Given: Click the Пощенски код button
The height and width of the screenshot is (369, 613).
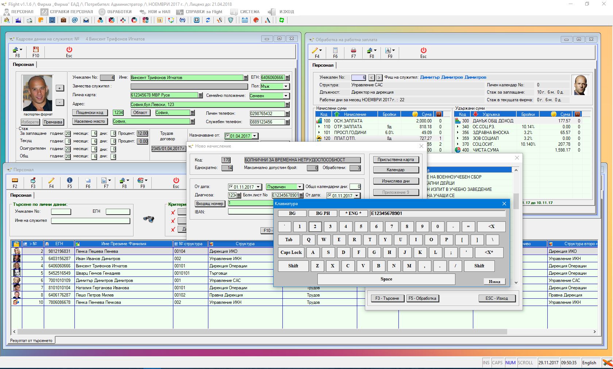Looking at the screenshot, I should point(90,113).
